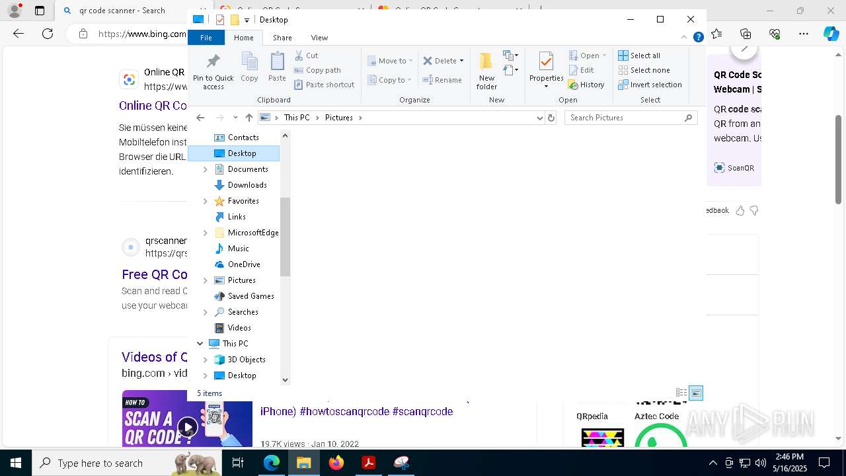Play the Scan a QR Code video
This screenshot has height=476, width=846.
click(x=188, y=427)
